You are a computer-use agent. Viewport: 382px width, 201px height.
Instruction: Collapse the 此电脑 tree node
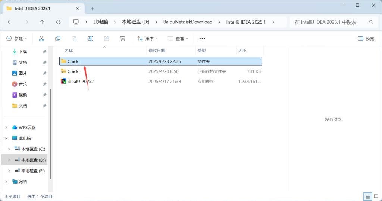click(x=6, y=138)
